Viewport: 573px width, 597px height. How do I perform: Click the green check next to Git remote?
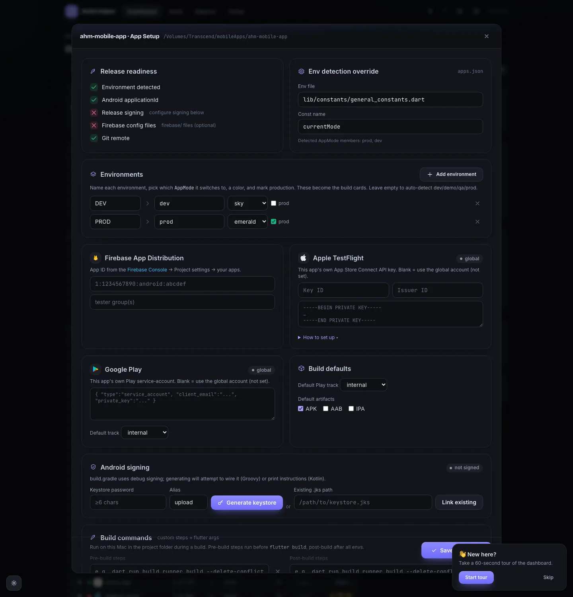point(94,138)
